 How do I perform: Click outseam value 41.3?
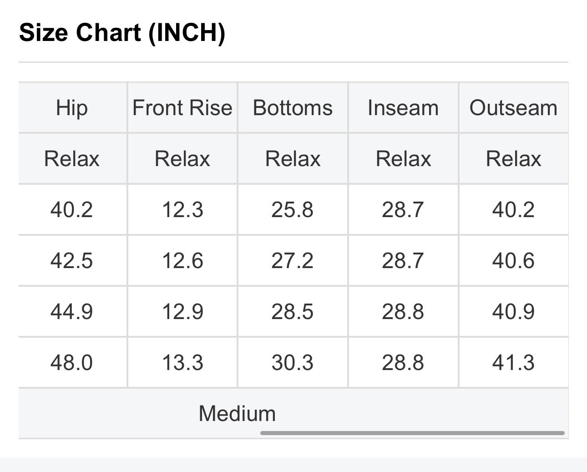pyautogui.click(x=514, y=363)
